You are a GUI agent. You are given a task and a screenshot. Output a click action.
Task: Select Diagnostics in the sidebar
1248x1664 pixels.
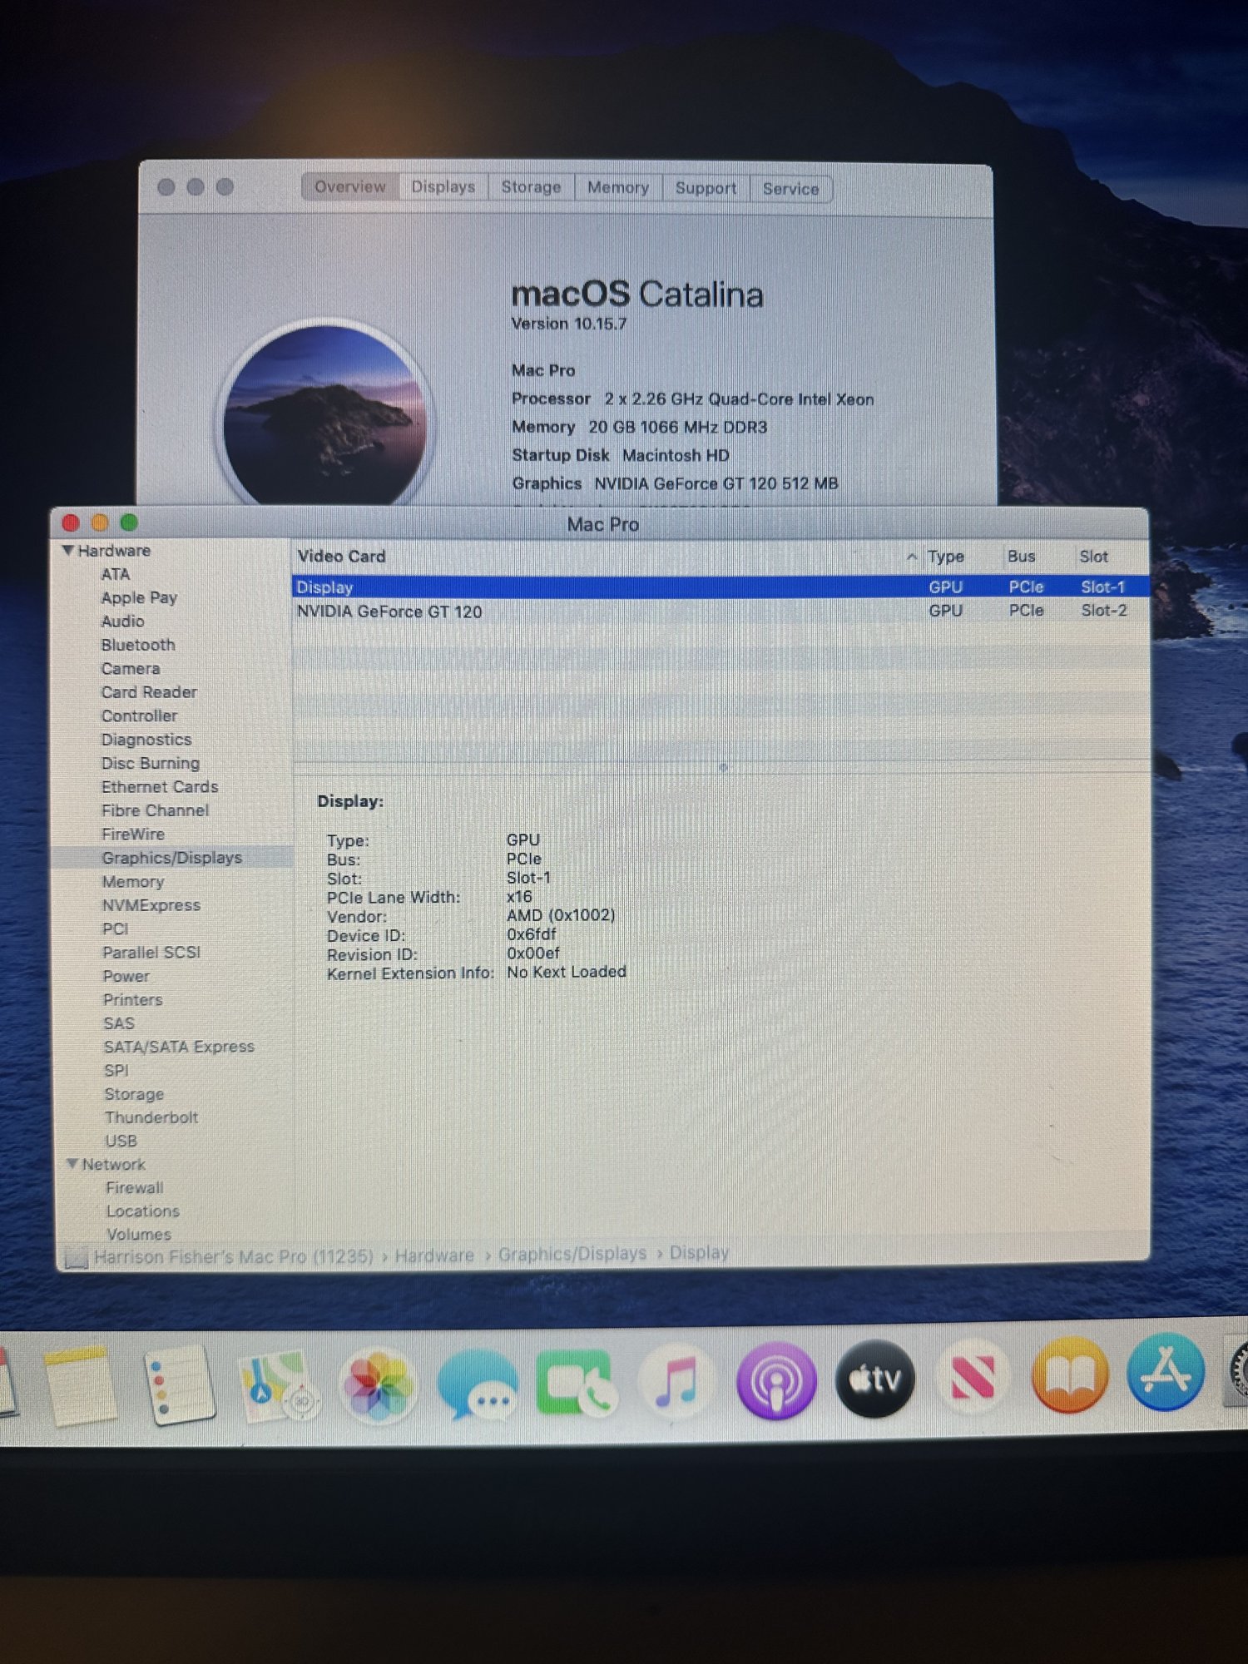click(146, 740)
